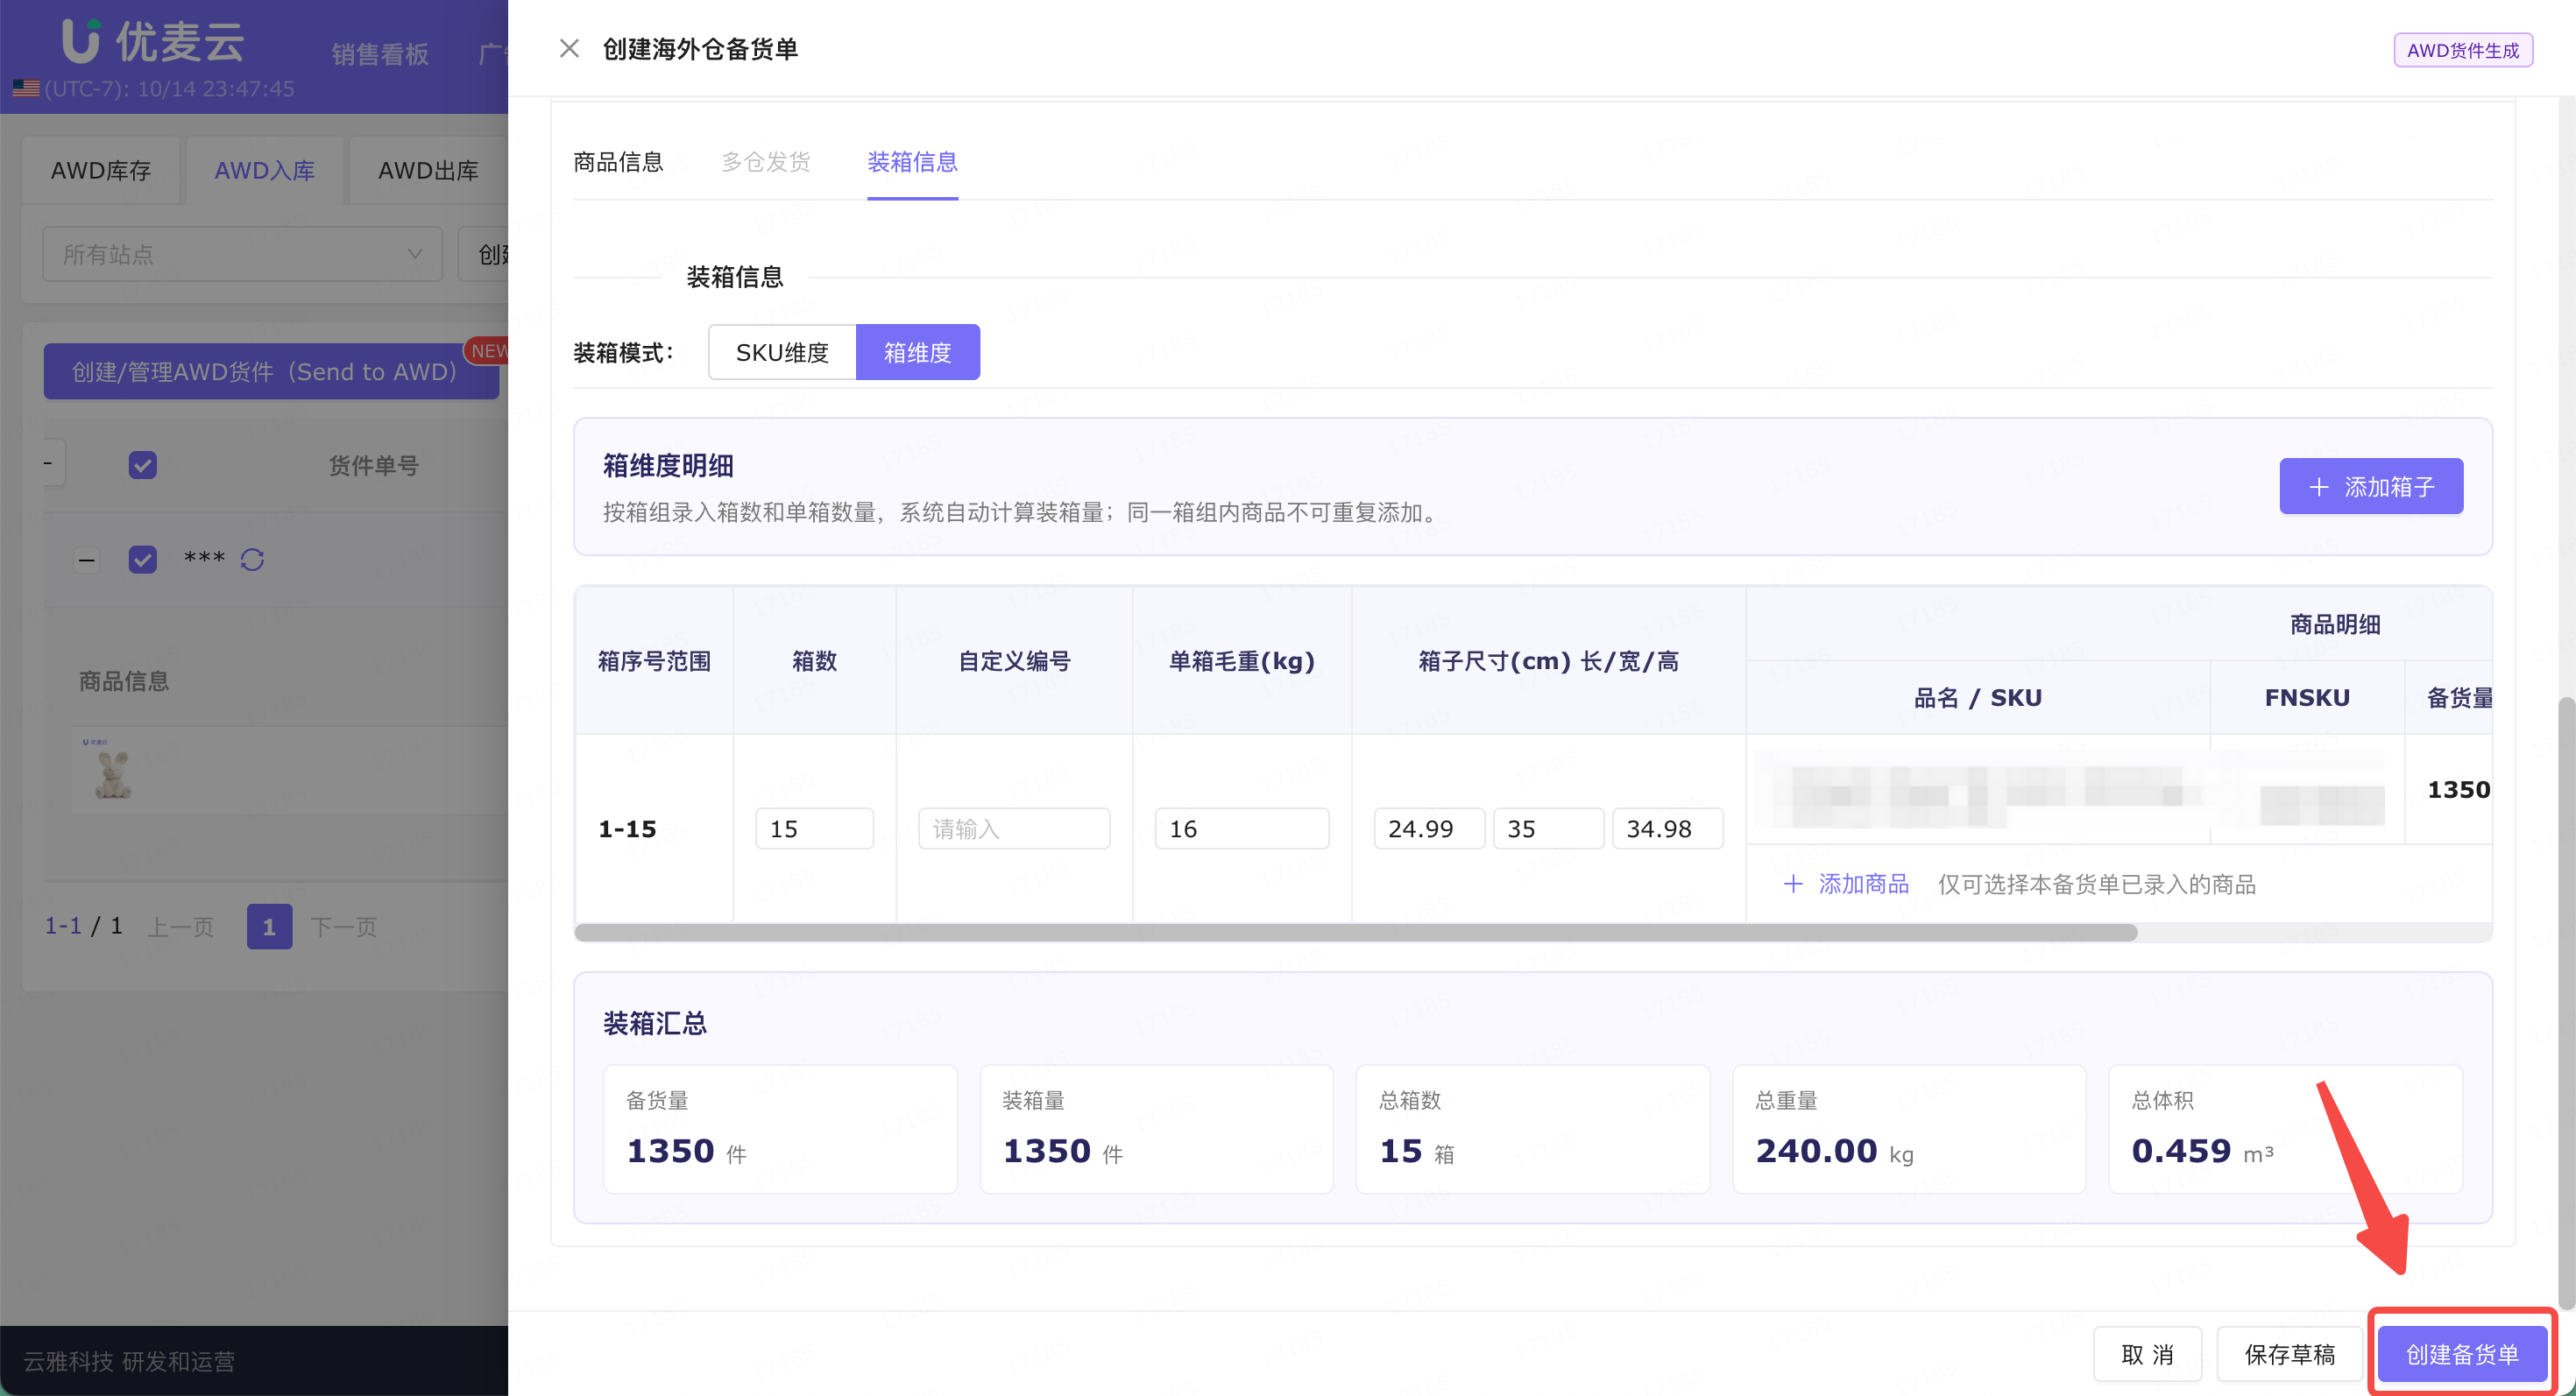Viewport: 2576px width, 1396px height.
Task: Open the AWD库存 tab
Action: pos(101,171)
